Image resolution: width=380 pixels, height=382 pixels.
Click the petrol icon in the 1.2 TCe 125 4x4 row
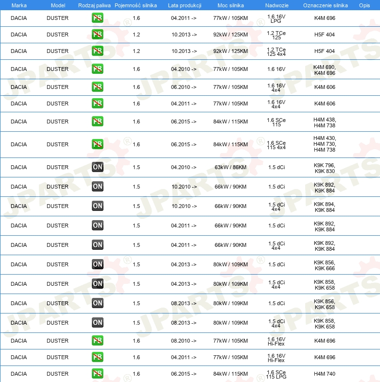98,51
